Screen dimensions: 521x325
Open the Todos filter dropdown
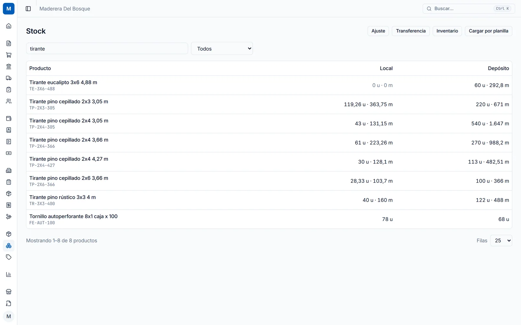222,49
